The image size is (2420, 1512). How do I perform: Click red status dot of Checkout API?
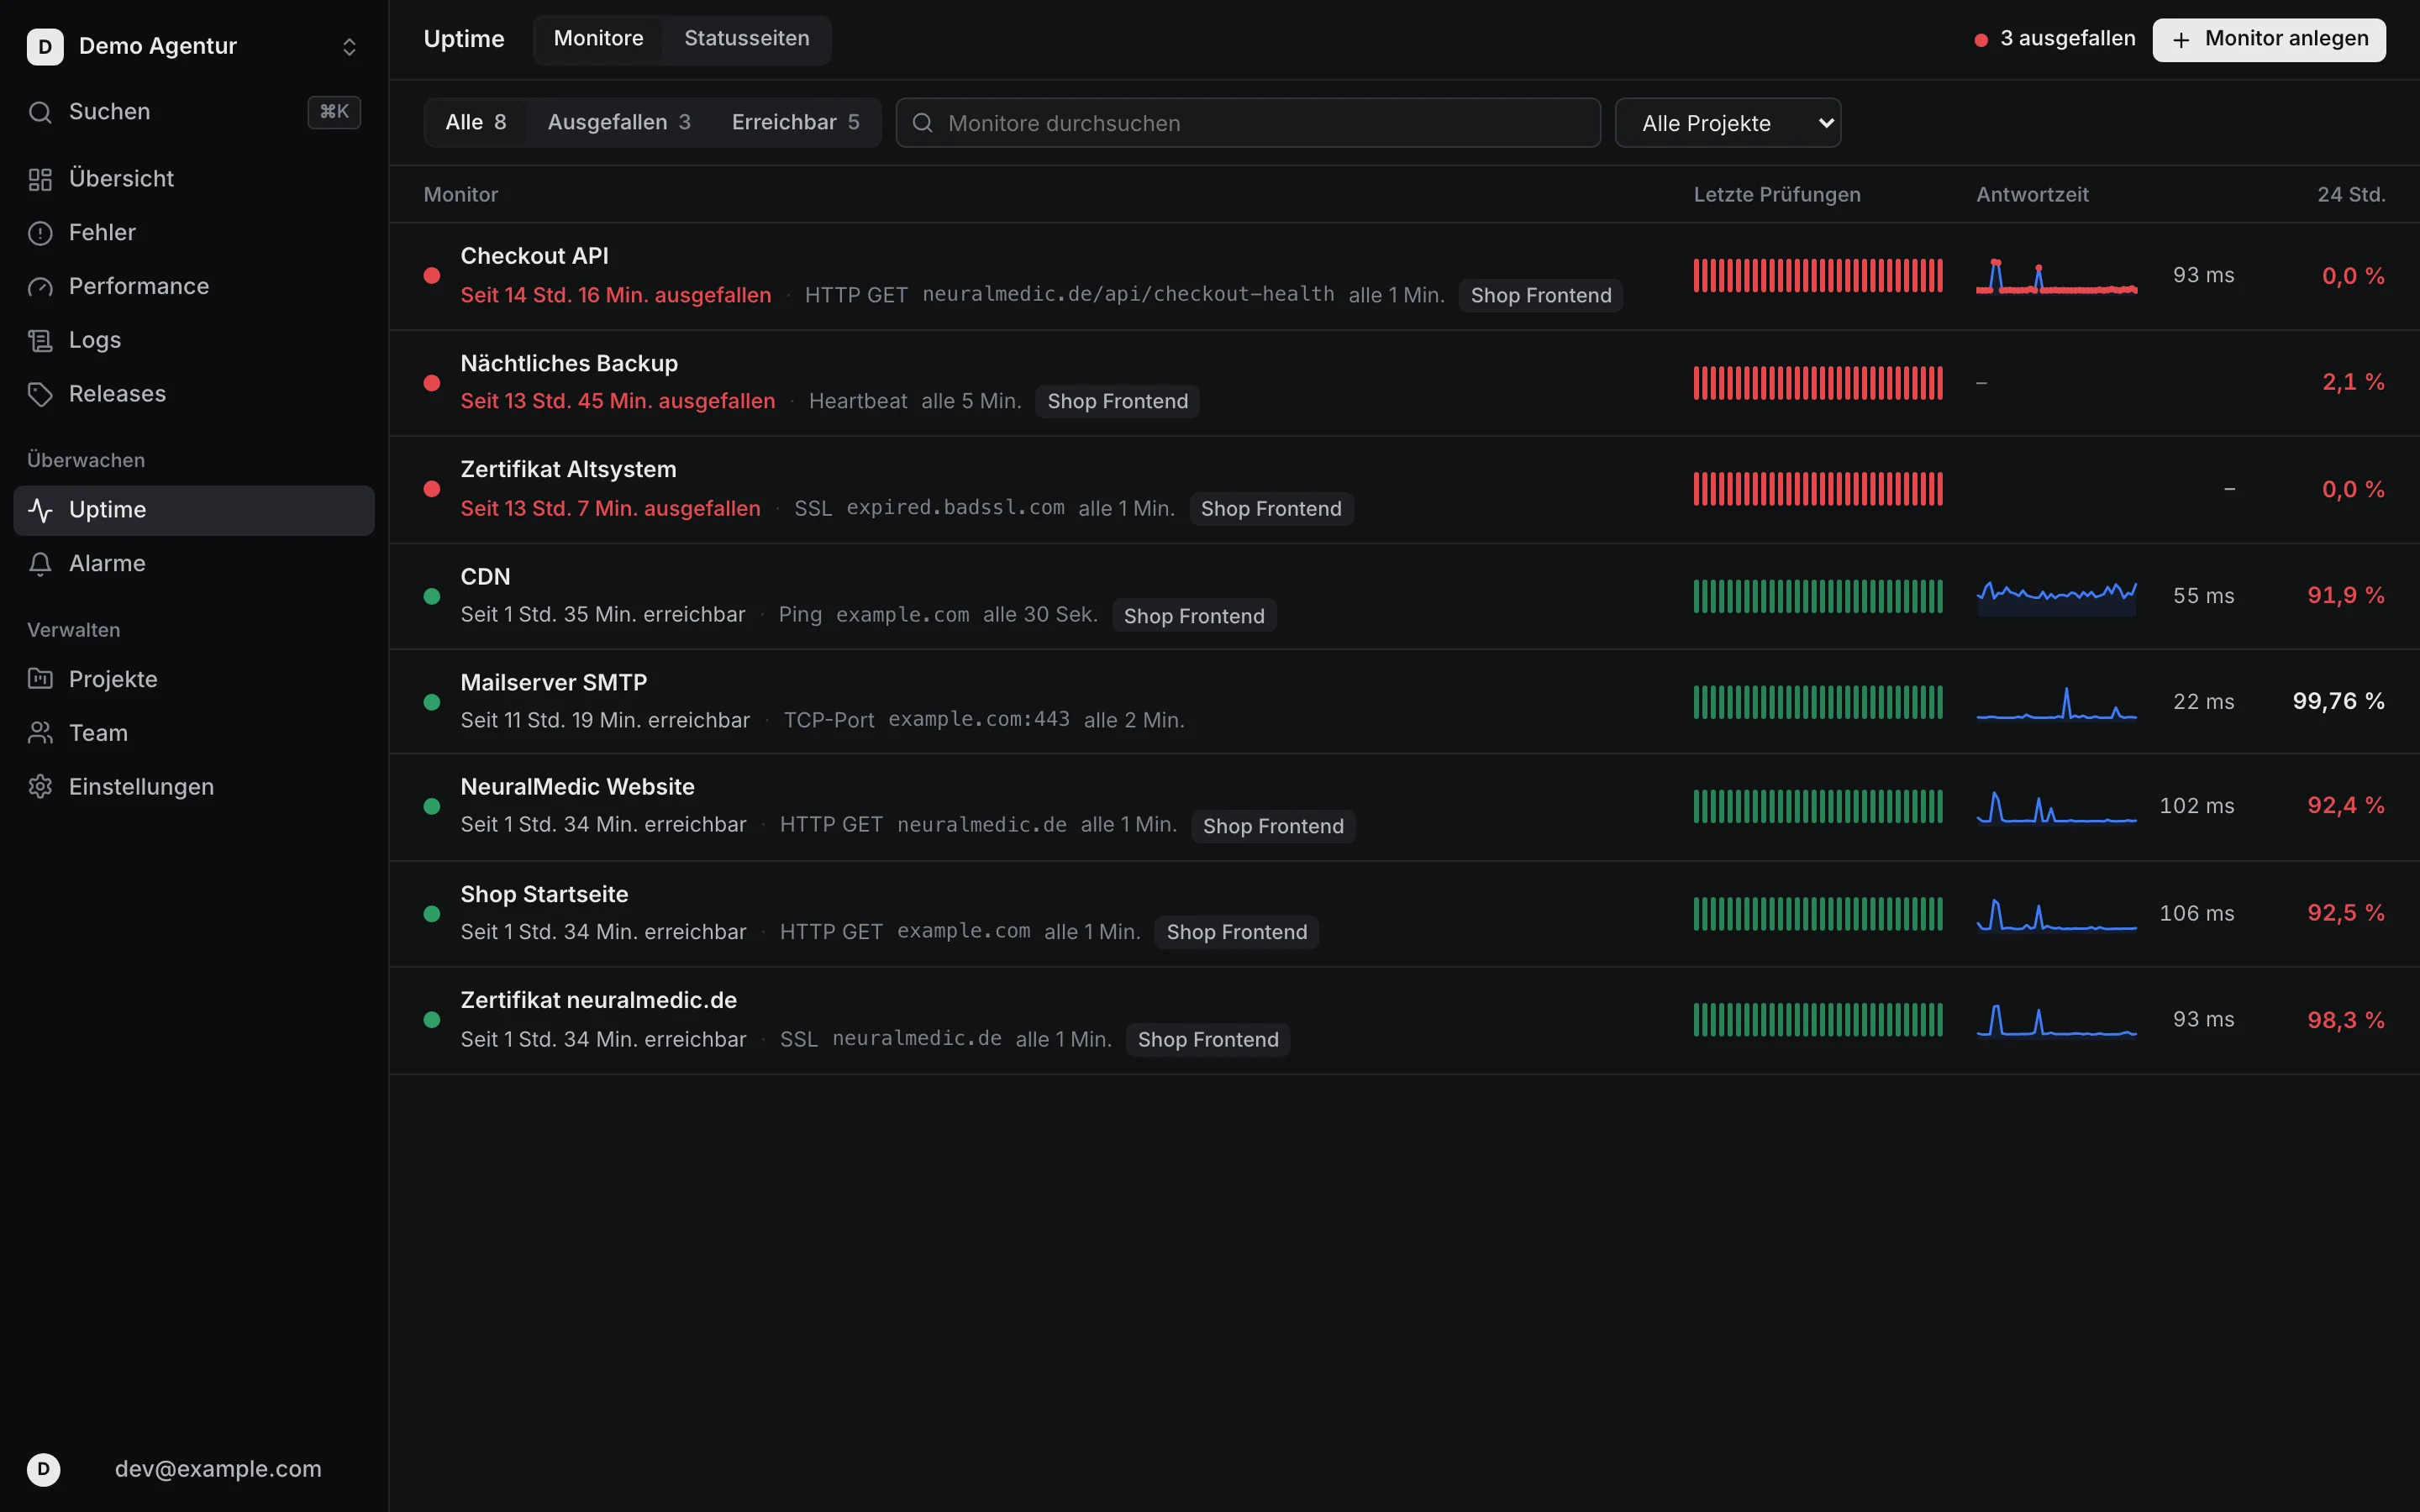(432, 275)
